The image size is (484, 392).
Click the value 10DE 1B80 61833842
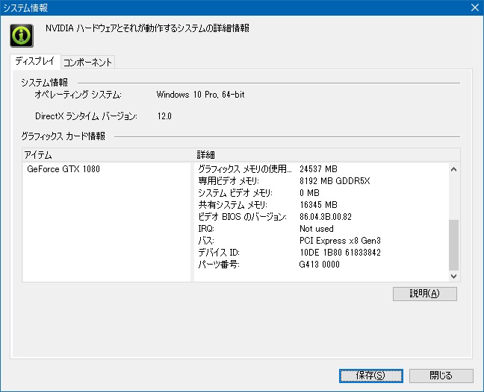[x=340, y=253]
